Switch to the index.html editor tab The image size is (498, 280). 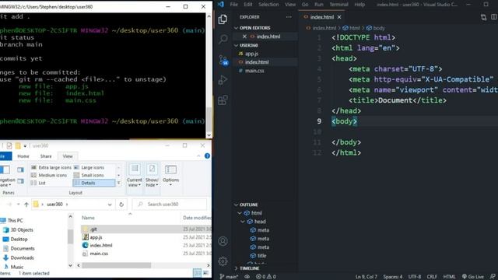click(x=321, y=17)
